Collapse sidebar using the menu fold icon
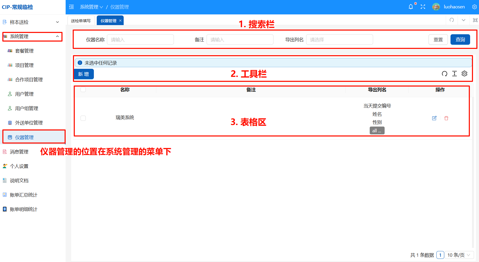479x262 pixels. point(71,7)
